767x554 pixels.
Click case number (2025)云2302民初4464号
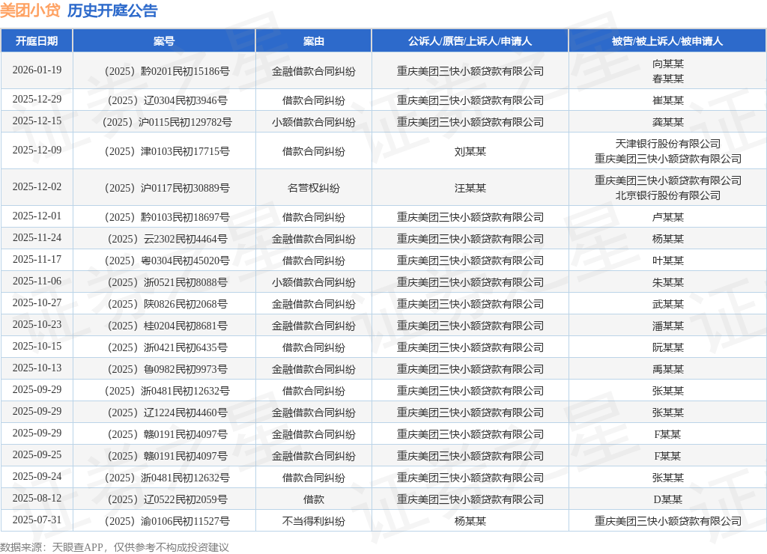click(167, 239)
